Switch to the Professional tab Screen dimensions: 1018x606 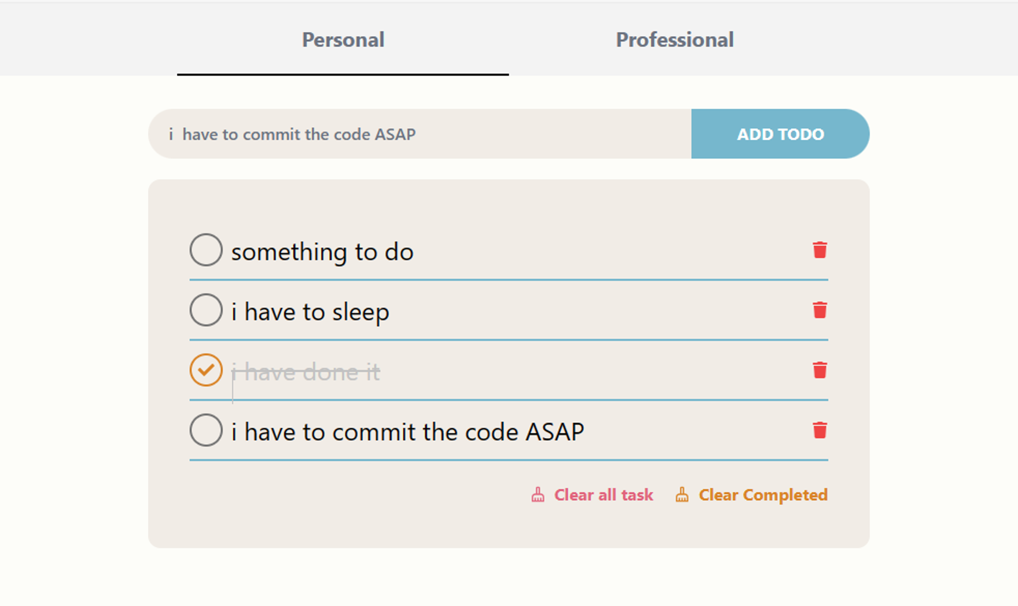pyautogui.click(x=674, y=40)
